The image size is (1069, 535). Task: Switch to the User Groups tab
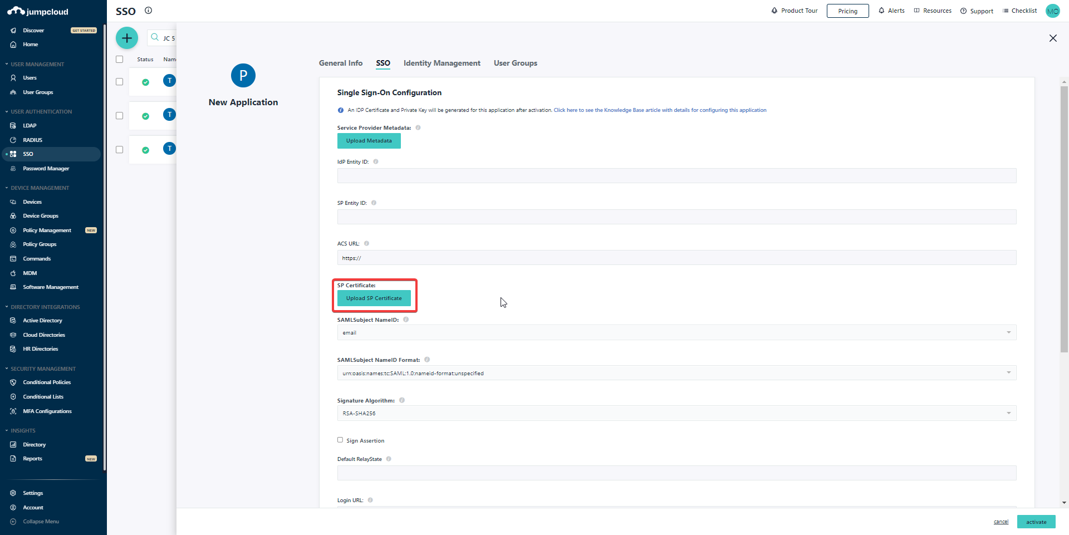(516, 63)
